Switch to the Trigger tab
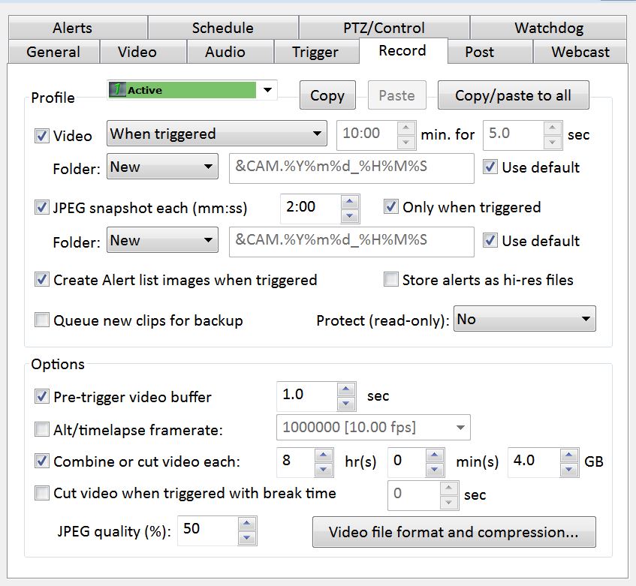The image size is (636, 586). 315,52
